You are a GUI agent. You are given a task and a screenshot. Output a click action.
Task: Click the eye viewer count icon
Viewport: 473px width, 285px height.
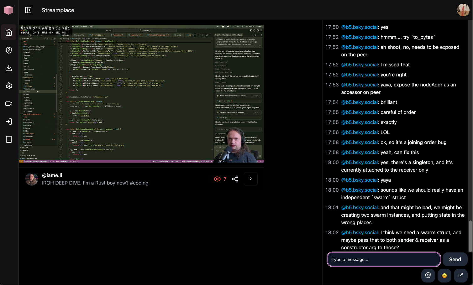coord(217,179)
